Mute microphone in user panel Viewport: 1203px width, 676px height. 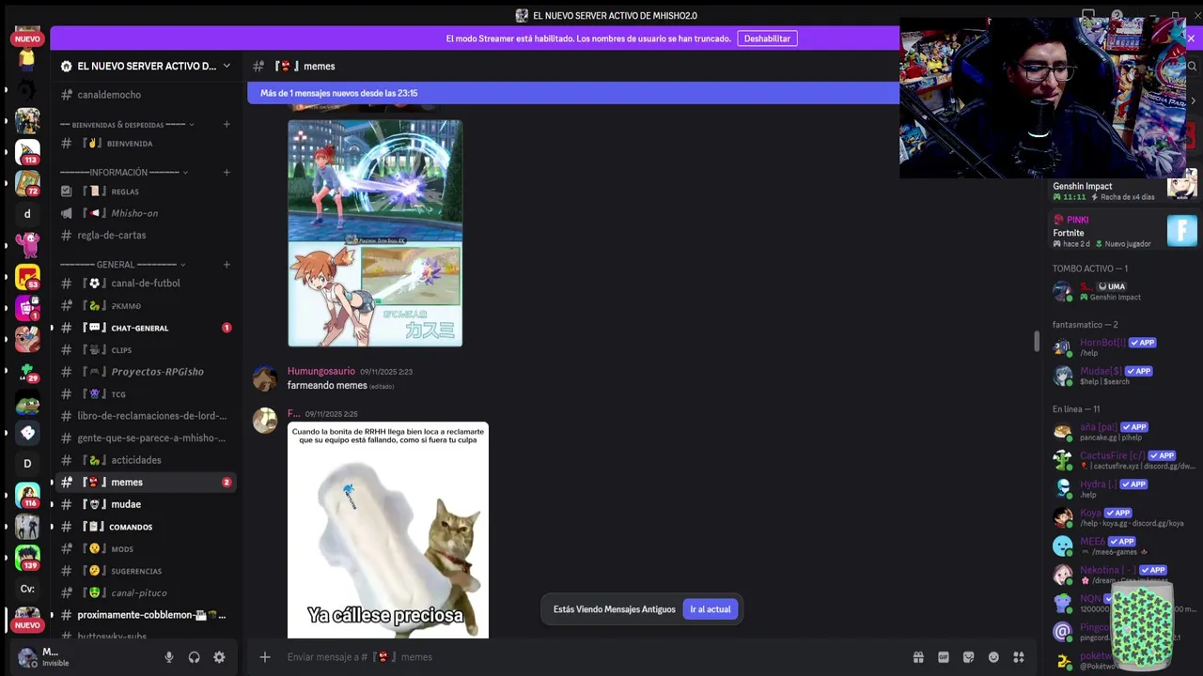click(169, 657)
